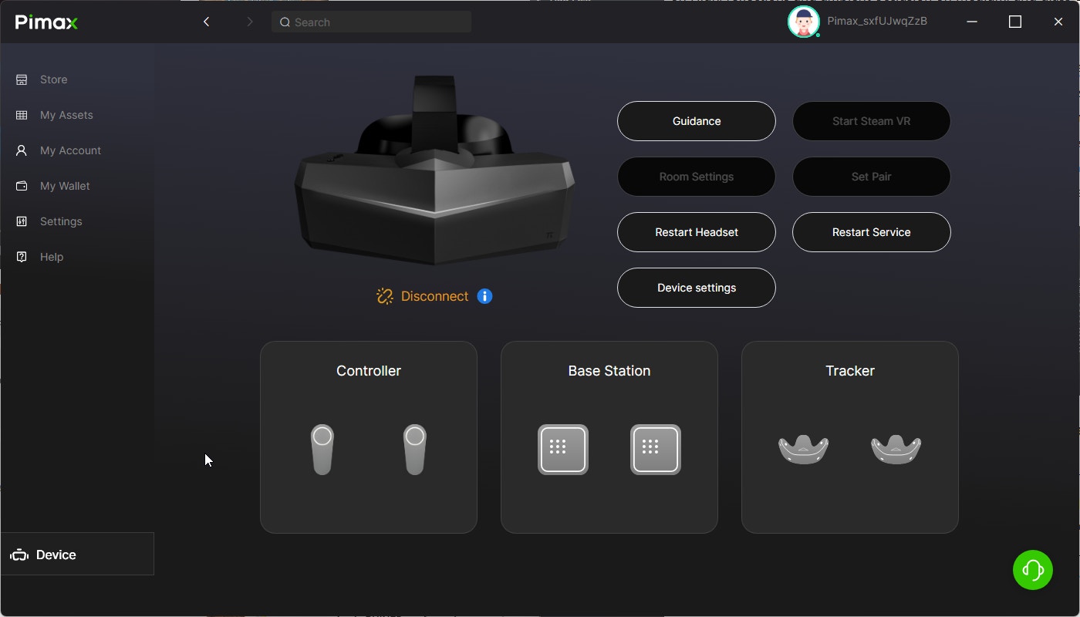Click the Restart Service button
The height and width of the screenshot is (617, 1080).
[871, 232]
